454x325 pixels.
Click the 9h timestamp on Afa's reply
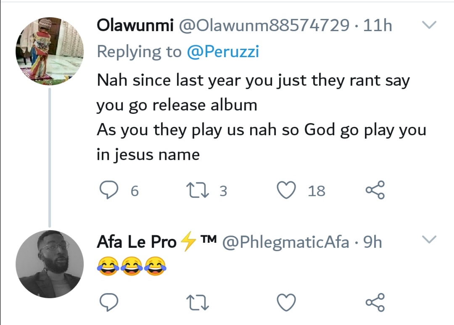coord(372,242)
